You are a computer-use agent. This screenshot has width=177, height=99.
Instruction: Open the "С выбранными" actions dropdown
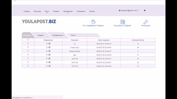(x=58, y=35)
